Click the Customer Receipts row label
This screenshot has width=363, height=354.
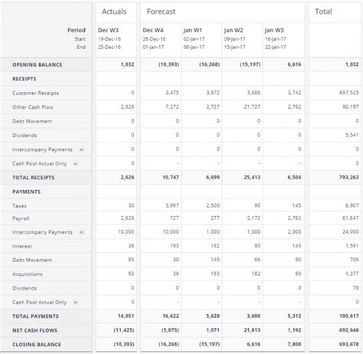pyautogui.click(x=35, y=93)
